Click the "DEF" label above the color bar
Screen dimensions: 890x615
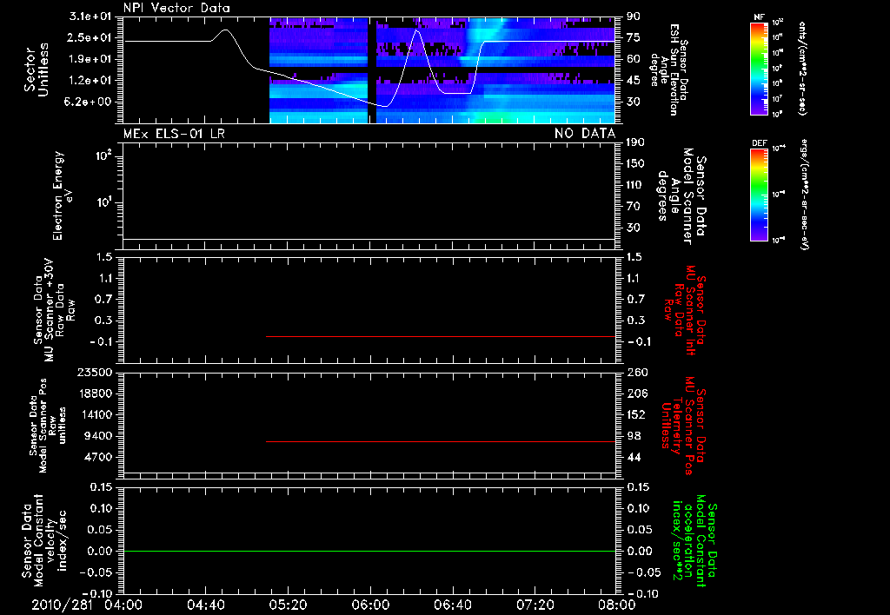coord(759,143)
